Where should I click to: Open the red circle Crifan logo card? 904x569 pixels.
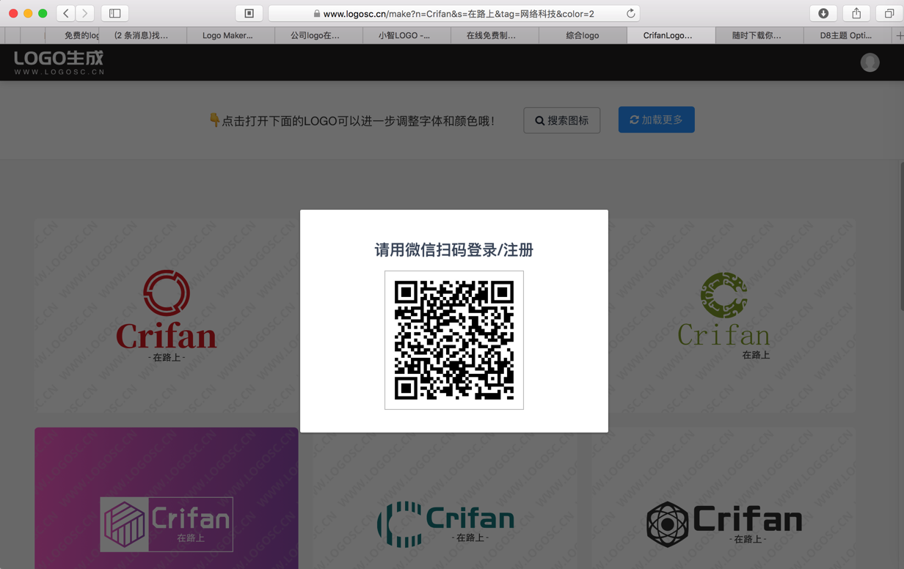pos(167,316)
